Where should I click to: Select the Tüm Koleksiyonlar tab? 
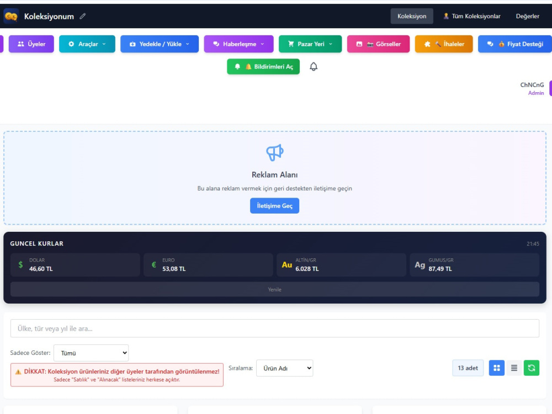point(472,16)
